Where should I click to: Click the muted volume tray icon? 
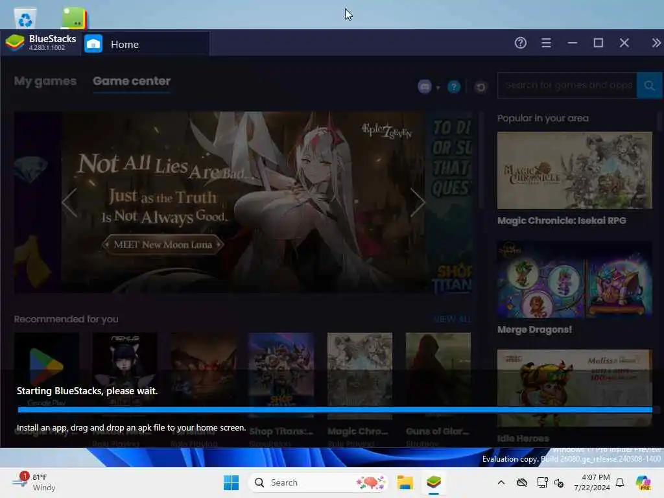pos(558,482)
